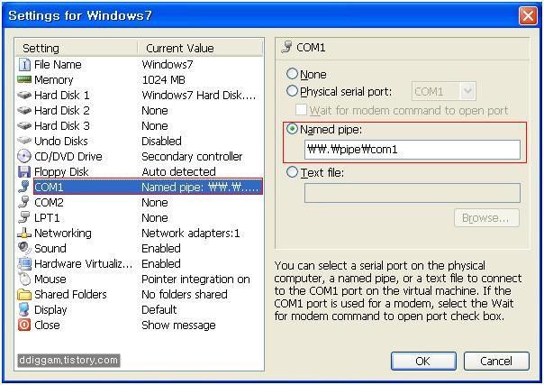
Task: Select the None radio button
Action: 292,74
